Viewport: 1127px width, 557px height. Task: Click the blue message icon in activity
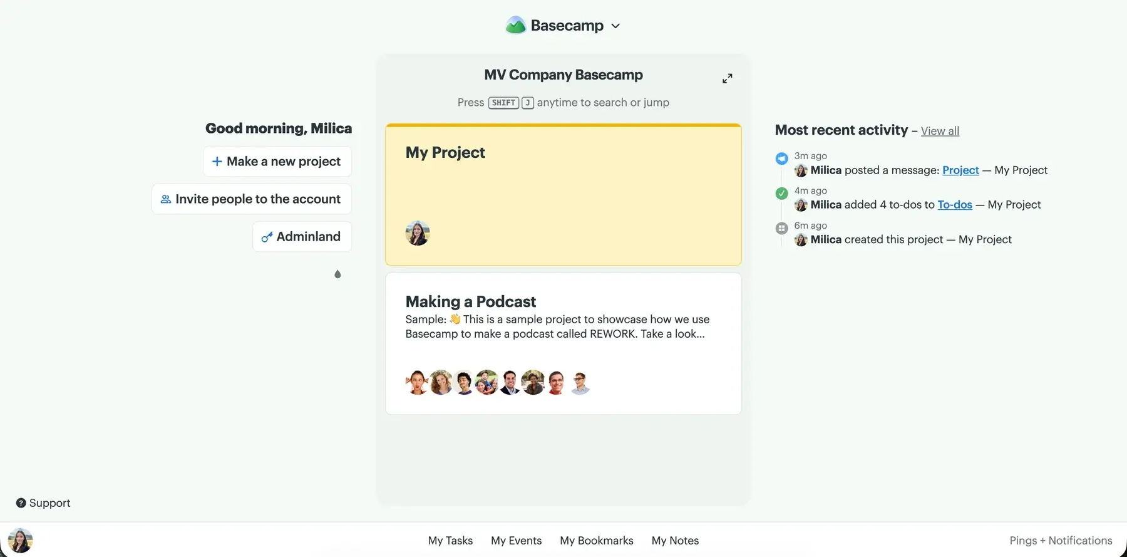pyautogui.click(x=781, y=159)
